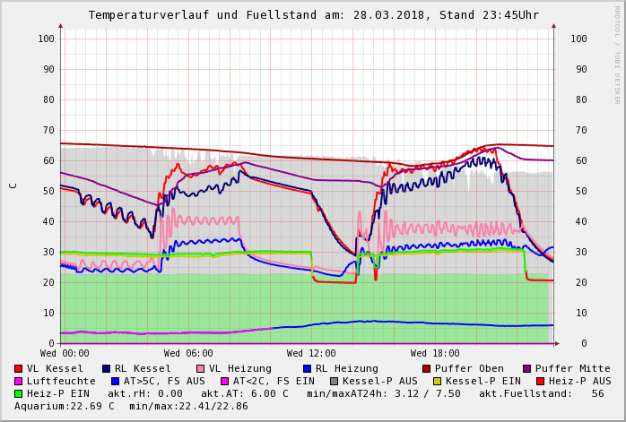Select the Wed 18:00 time axis label
Image resolution: width=626 pixels, height=422 pixels.
pos(435,354)
